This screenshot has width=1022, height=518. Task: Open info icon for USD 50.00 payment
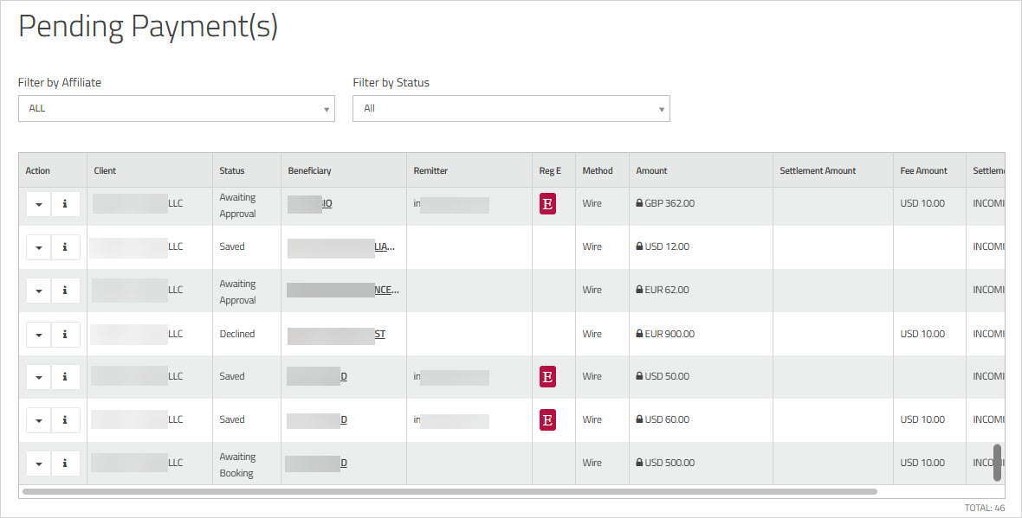click(x=65, y=377)
